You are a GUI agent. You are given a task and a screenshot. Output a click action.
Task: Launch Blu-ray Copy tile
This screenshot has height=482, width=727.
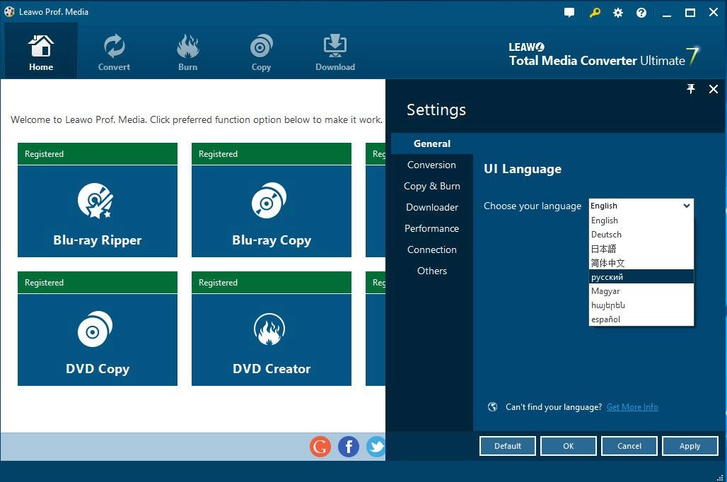click(x=272, y=211)
